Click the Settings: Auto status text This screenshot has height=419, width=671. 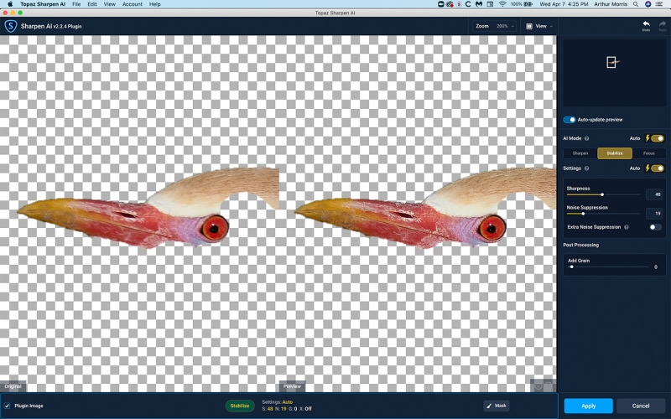tap(278, 402)
